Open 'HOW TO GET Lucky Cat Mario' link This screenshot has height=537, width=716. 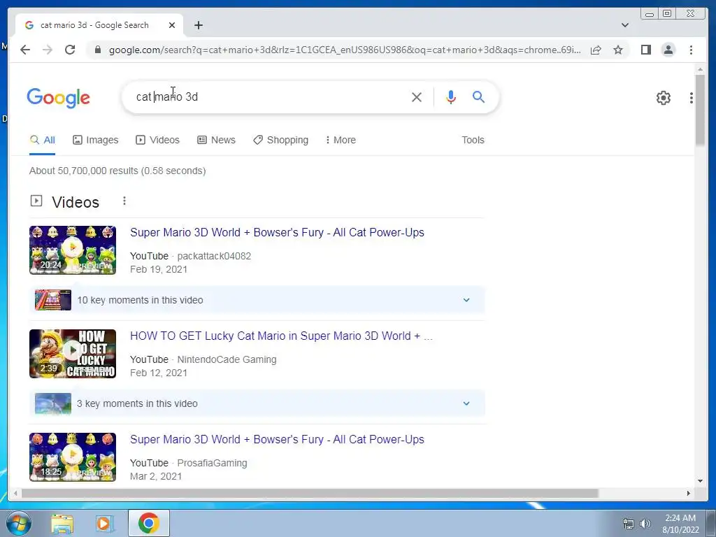point(281,336)
